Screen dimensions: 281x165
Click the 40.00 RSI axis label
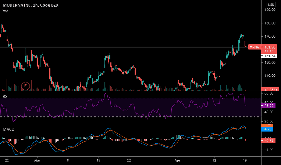point(269,112)
